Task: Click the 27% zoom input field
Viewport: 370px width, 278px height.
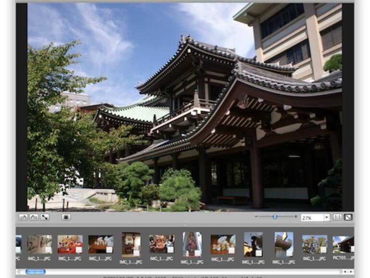Action: click(312, 217)
